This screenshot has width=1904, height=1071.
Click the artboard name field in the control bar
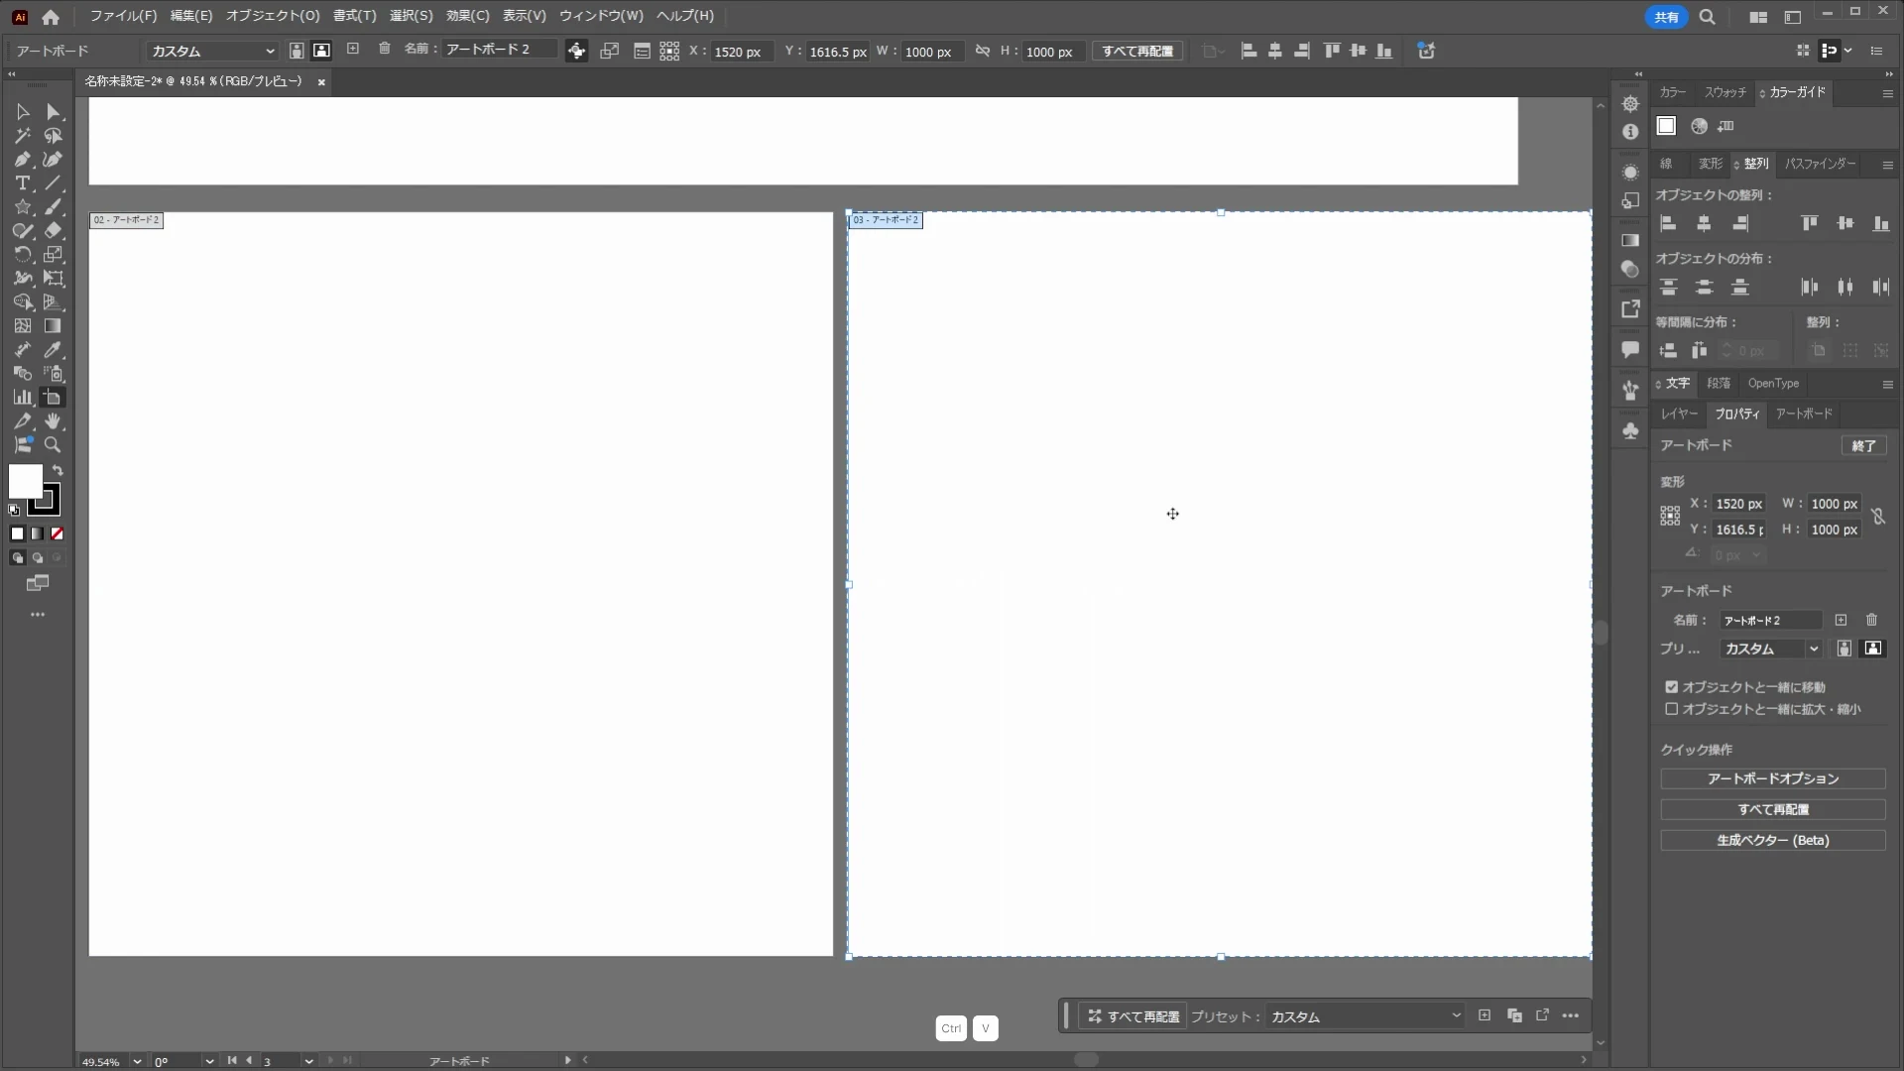499,50
